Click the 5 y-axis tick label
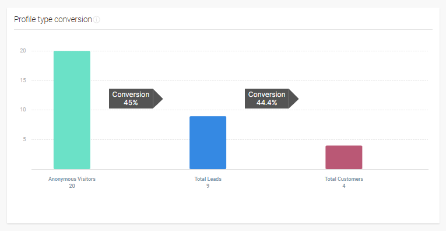This screenshot has width=446, height=231. [24, 139]
